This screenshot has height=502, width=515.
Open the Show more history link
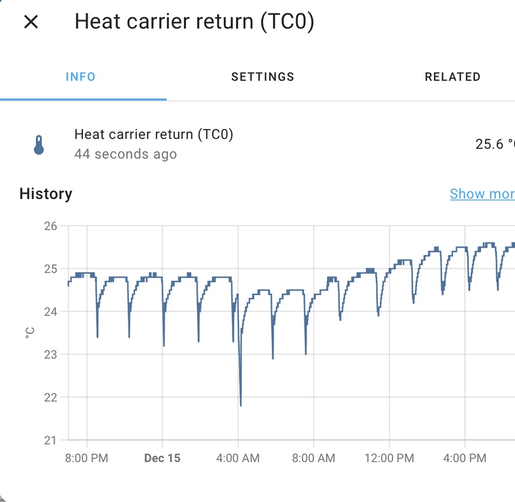[x=482, y=194]
